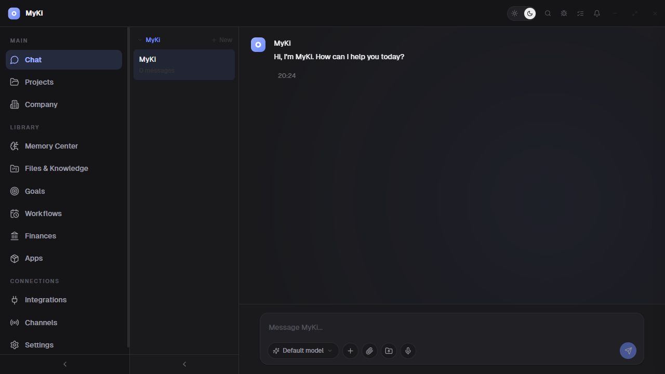Collapse the MyKi conversation group

point(149,40)
